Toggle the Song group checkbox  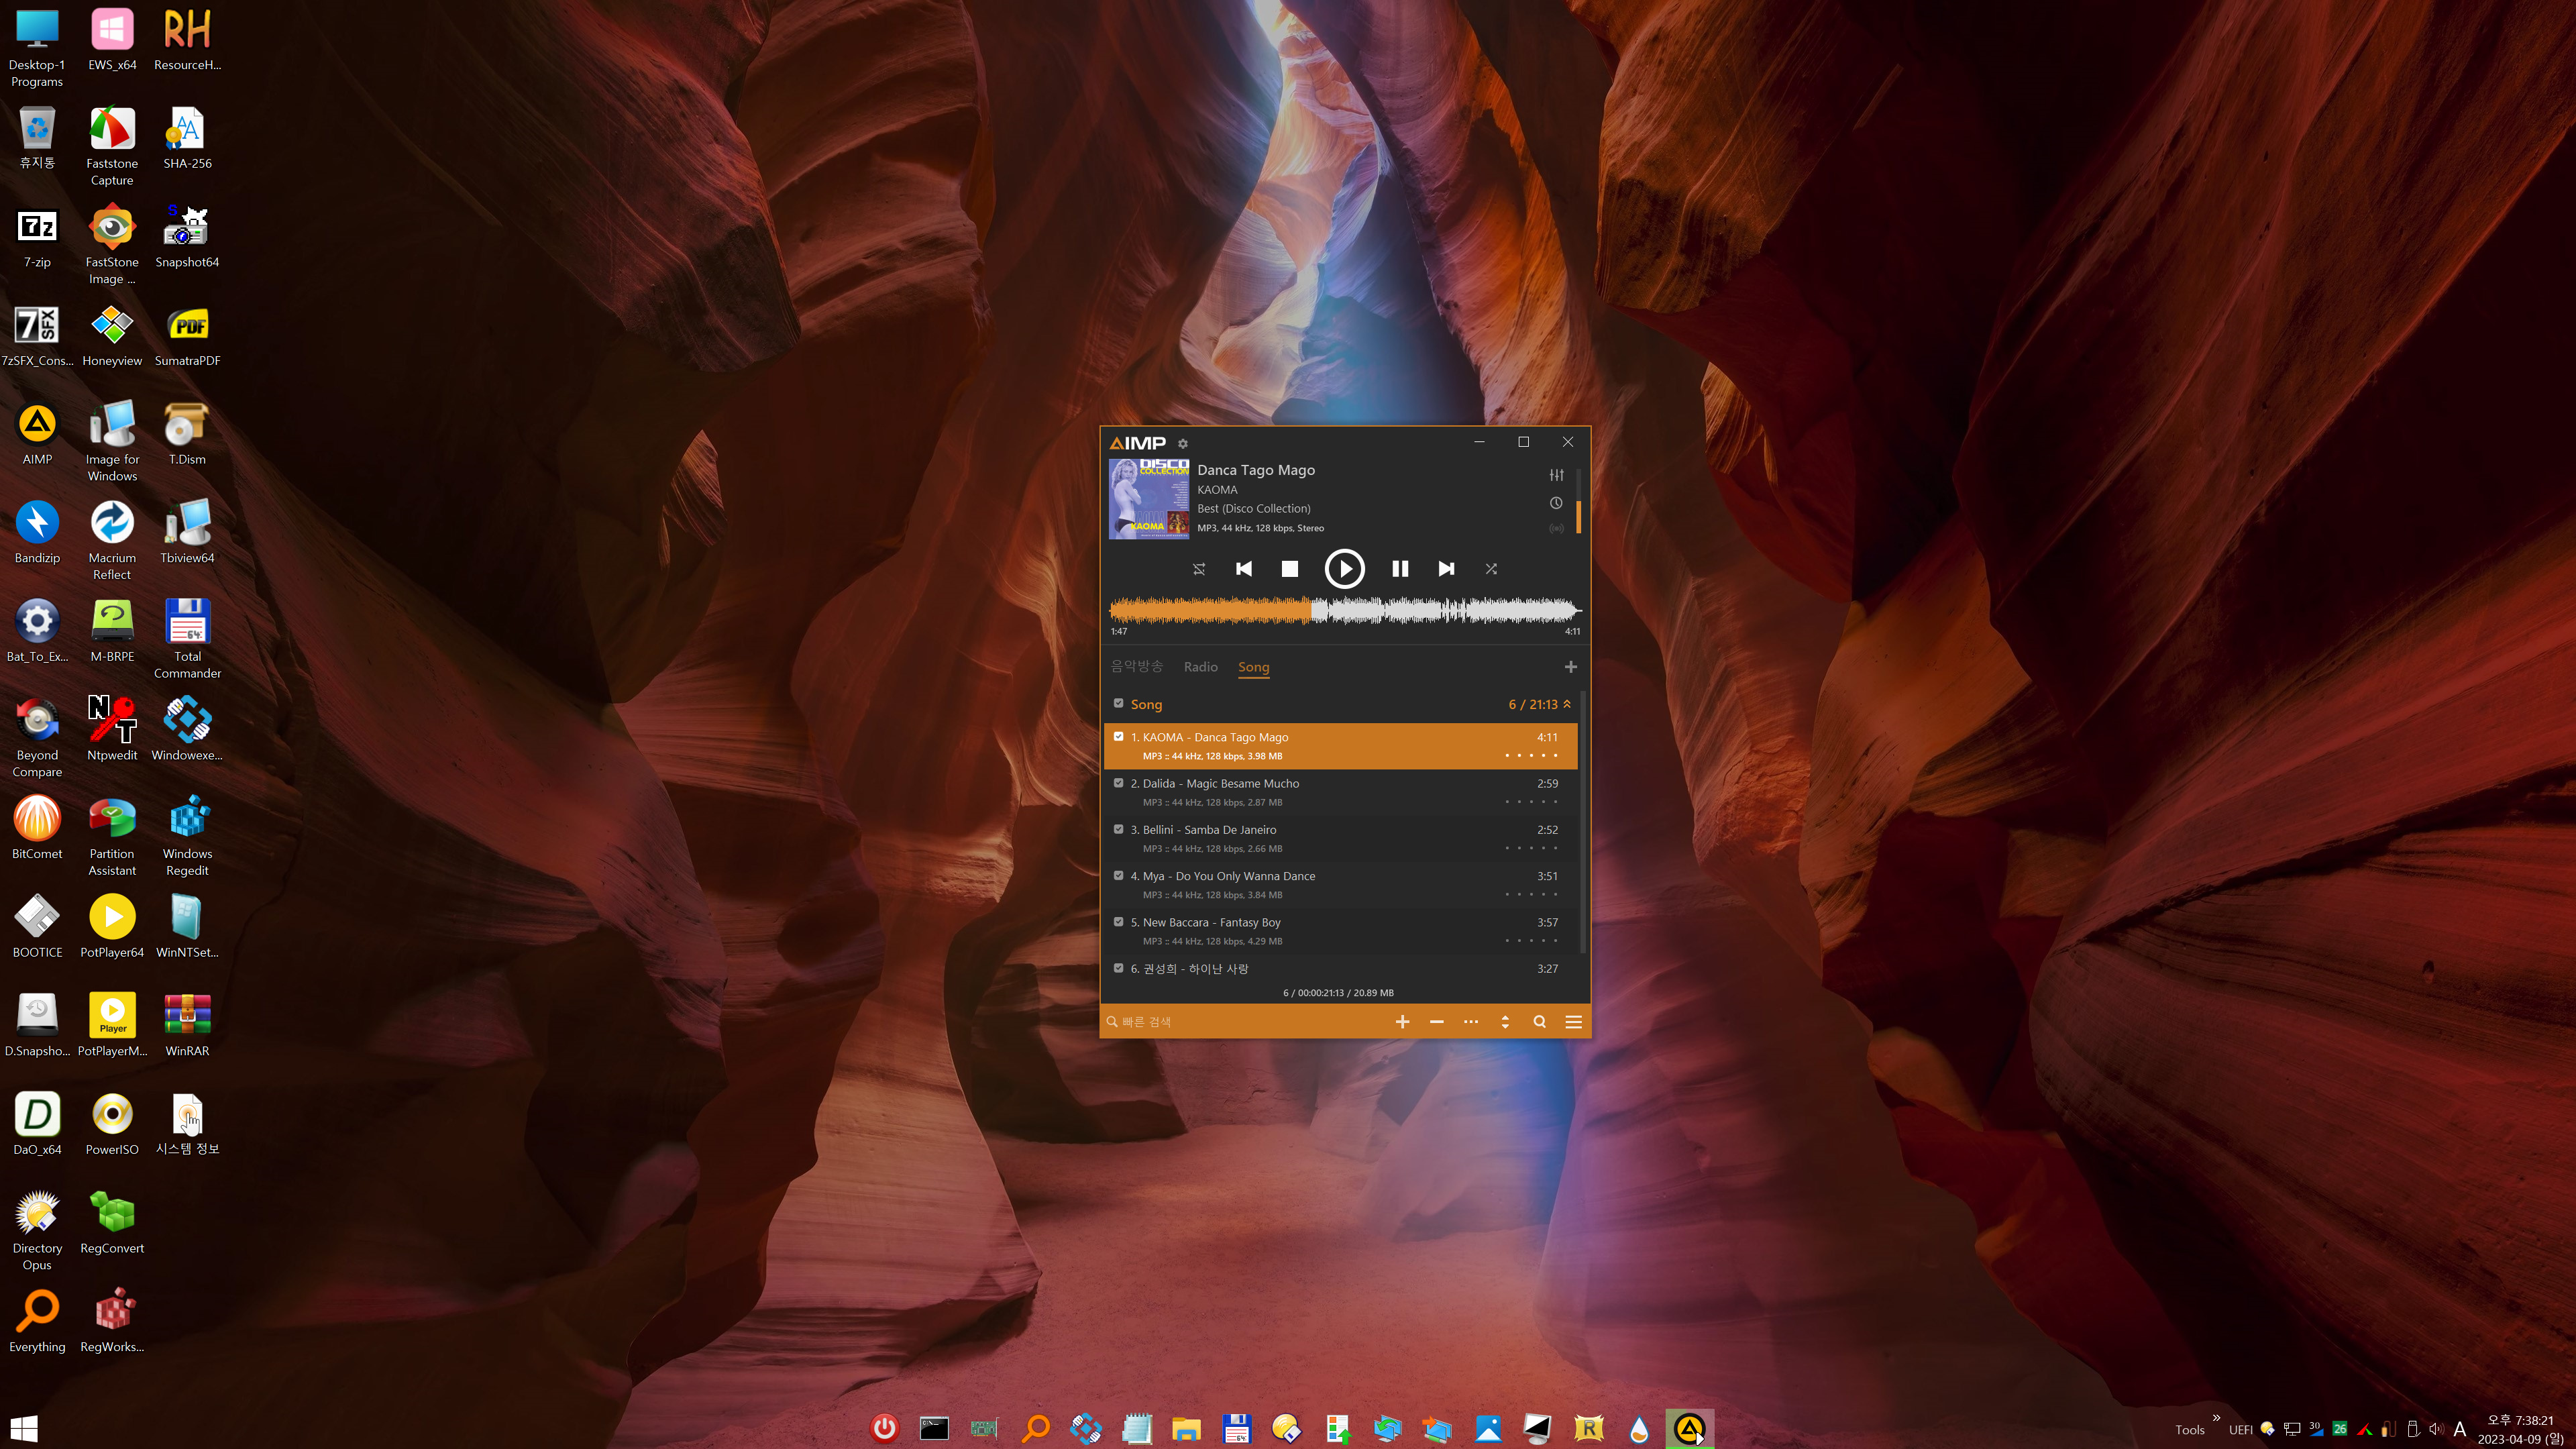coord(1118,703)
